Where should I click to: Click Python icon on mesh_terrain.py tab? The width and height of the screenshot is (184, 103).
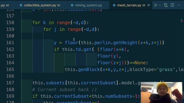point(114,5)
